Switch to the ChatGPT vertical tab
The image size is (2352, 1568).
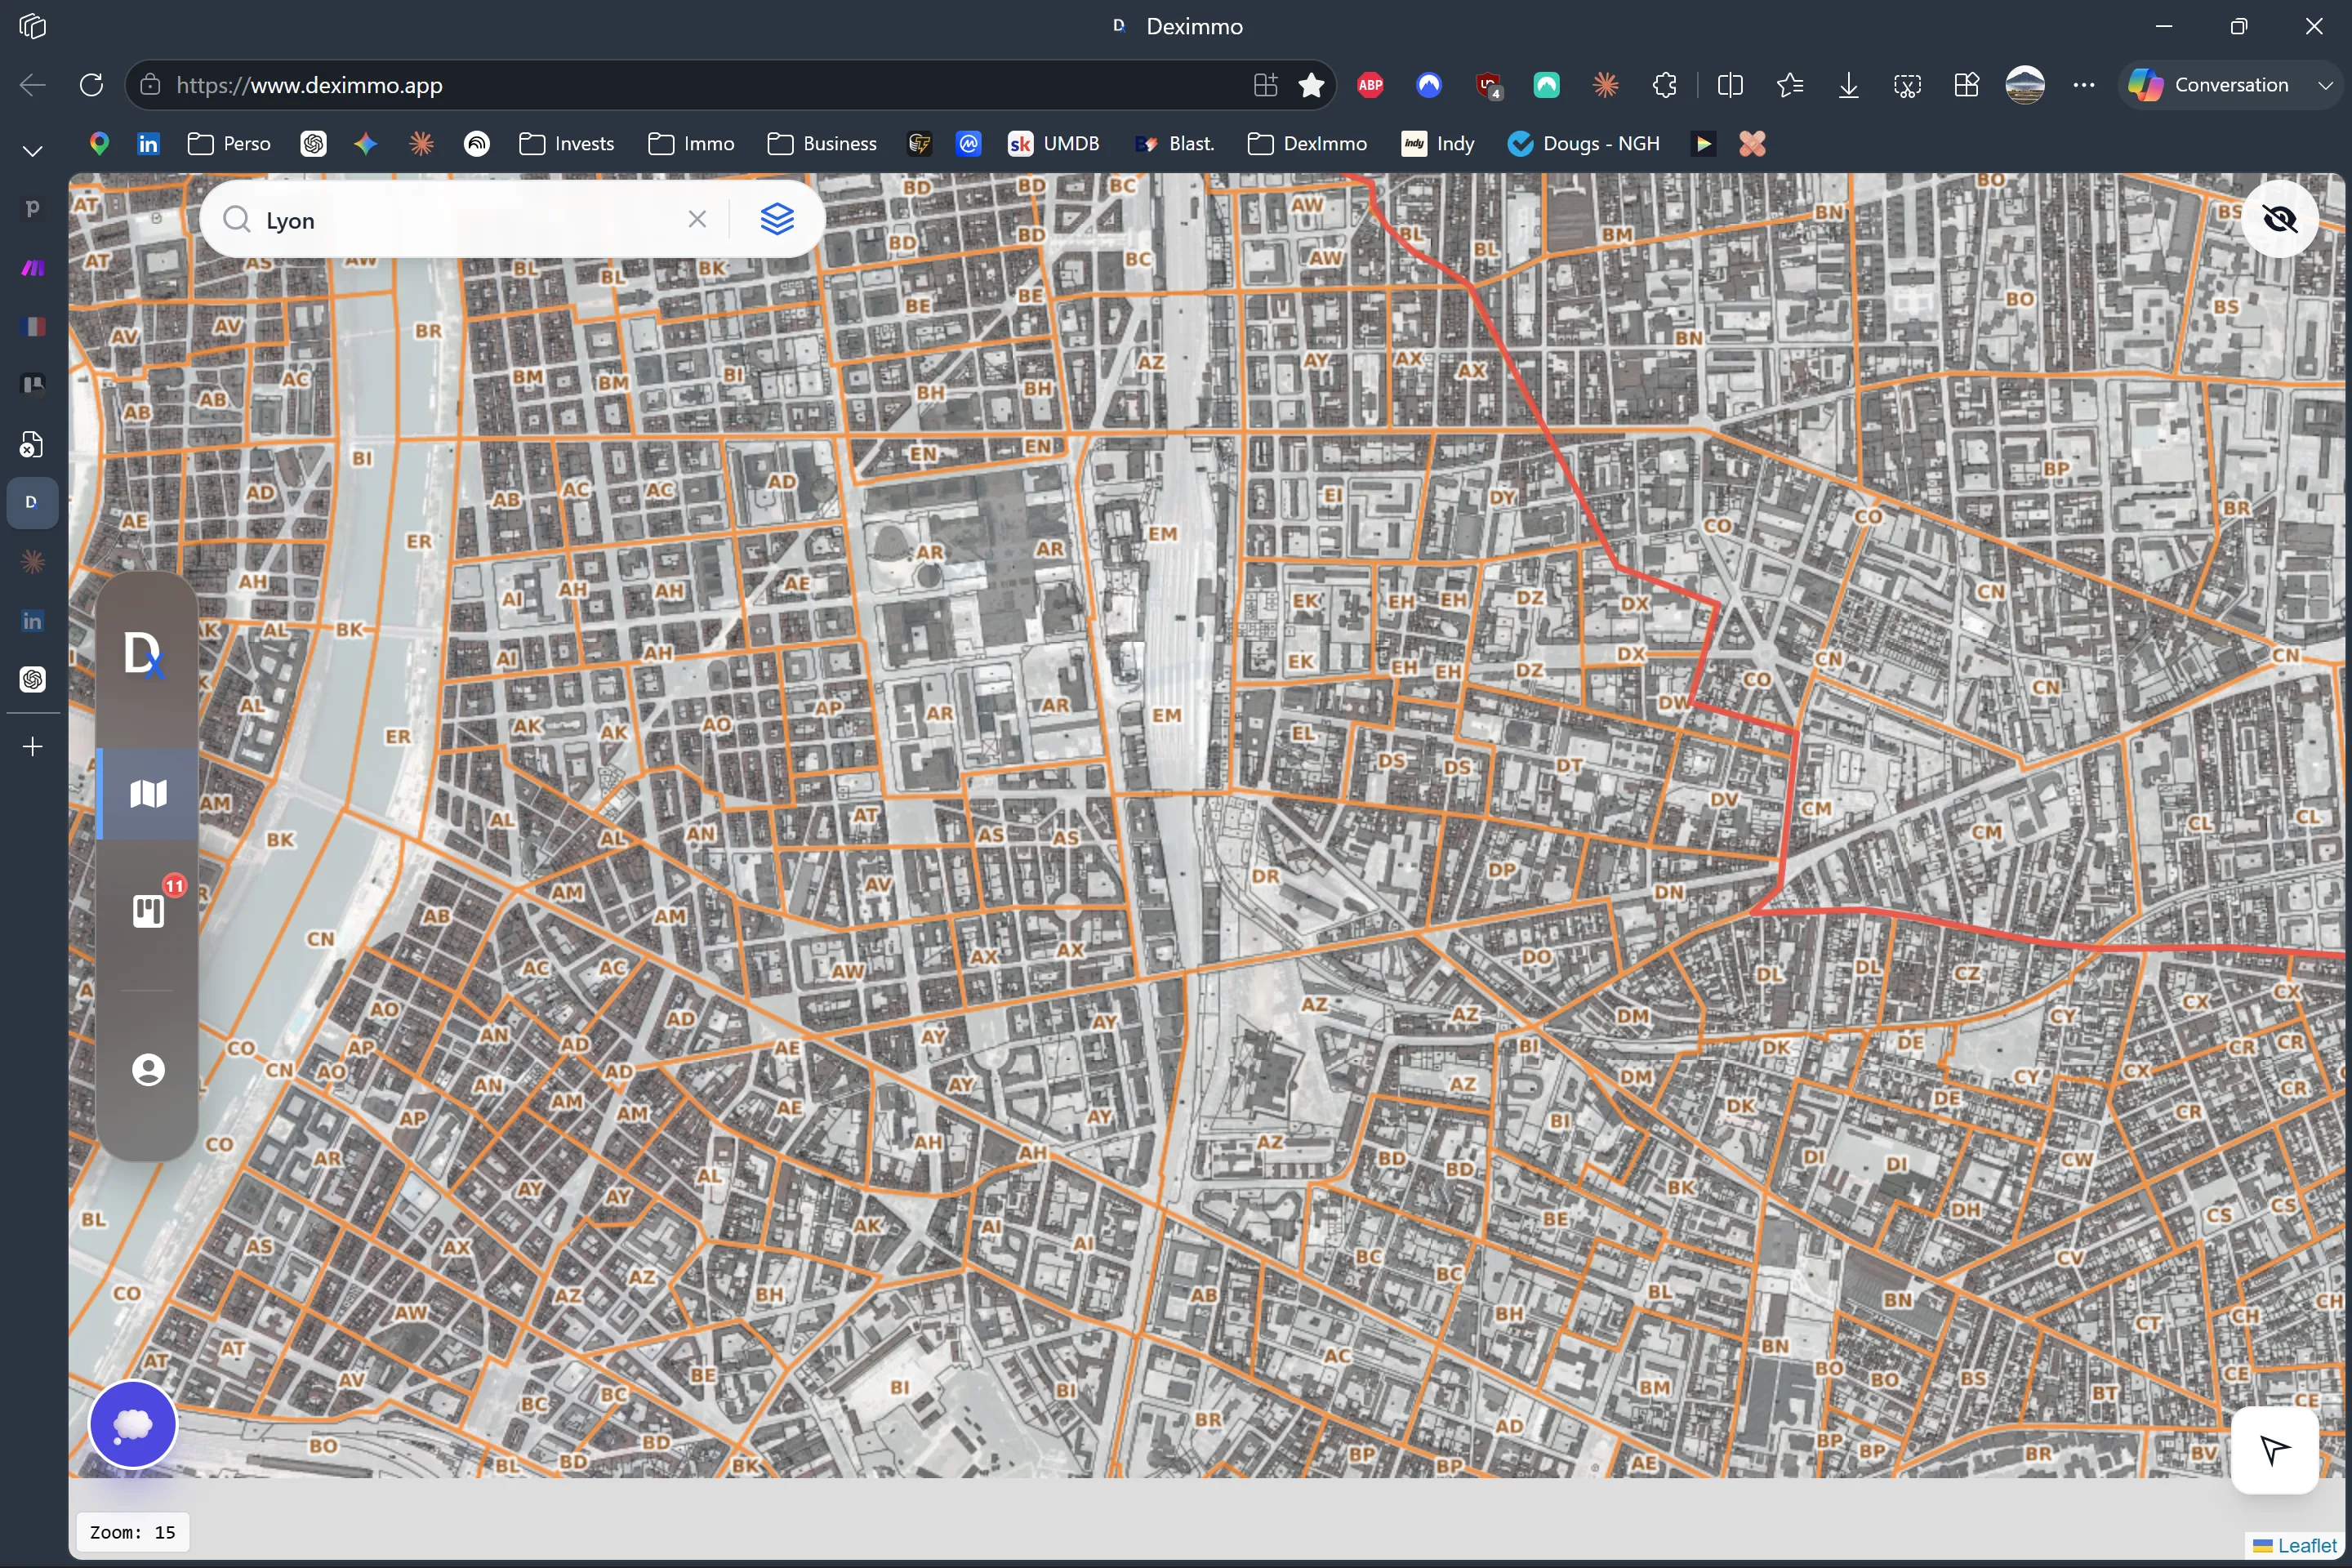[x=32, y=680]
